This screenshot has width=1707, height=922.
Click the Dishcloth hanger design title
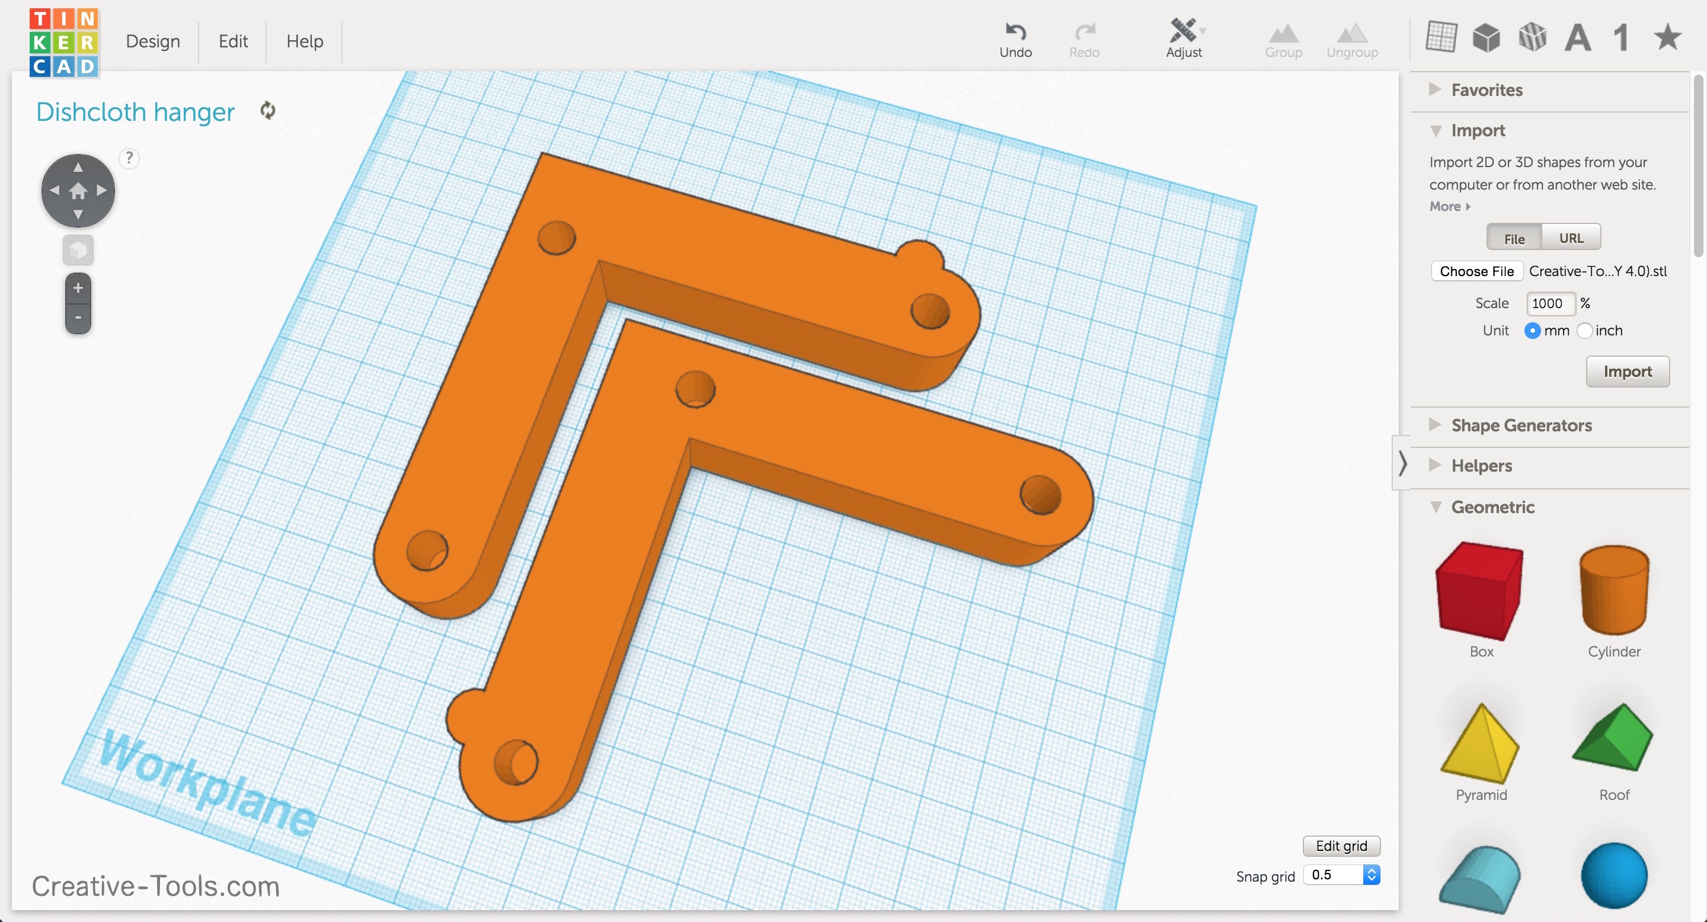point(135,112)
